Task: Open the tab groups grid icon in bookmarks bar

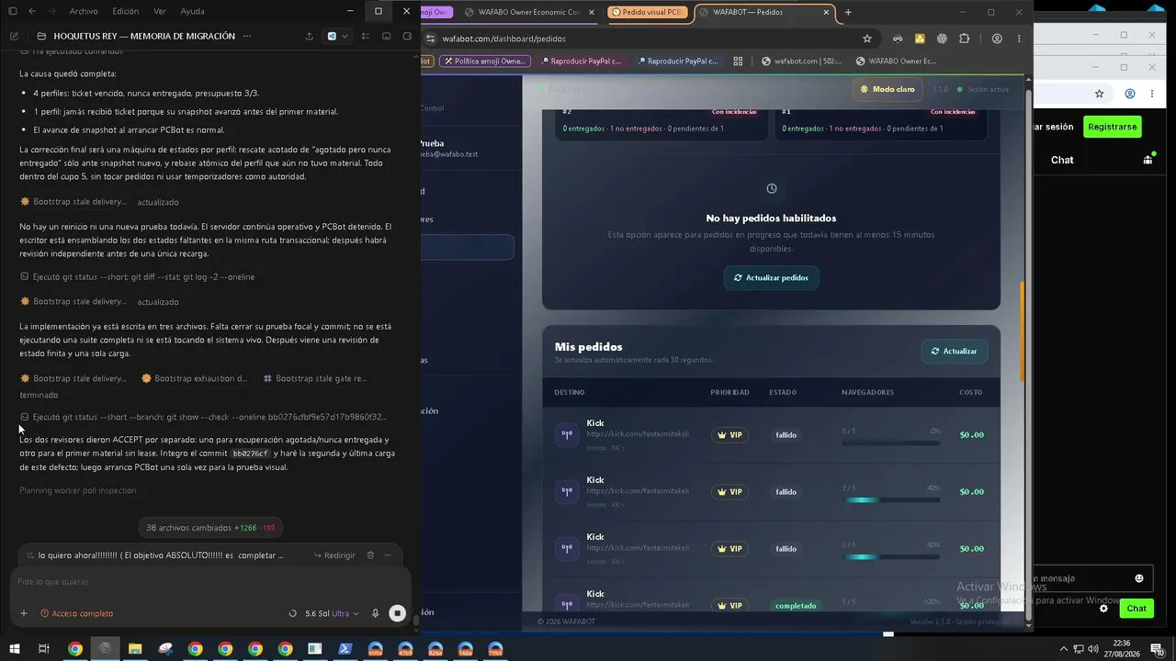Action: 738,62
